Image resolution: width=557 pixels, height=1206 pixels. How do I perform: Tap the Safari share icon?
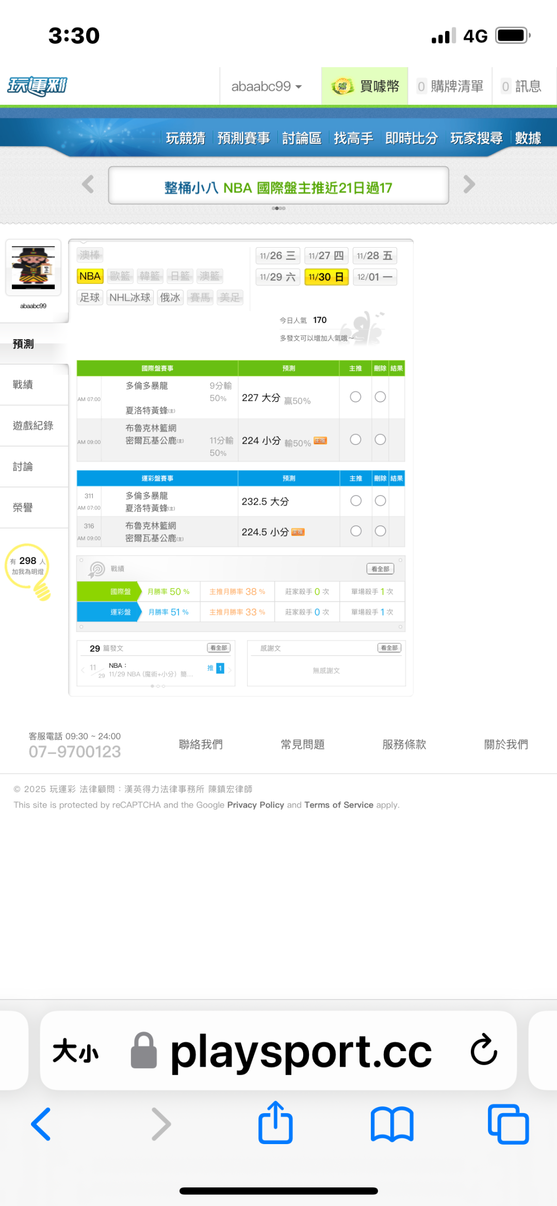tap(275, 1123)
